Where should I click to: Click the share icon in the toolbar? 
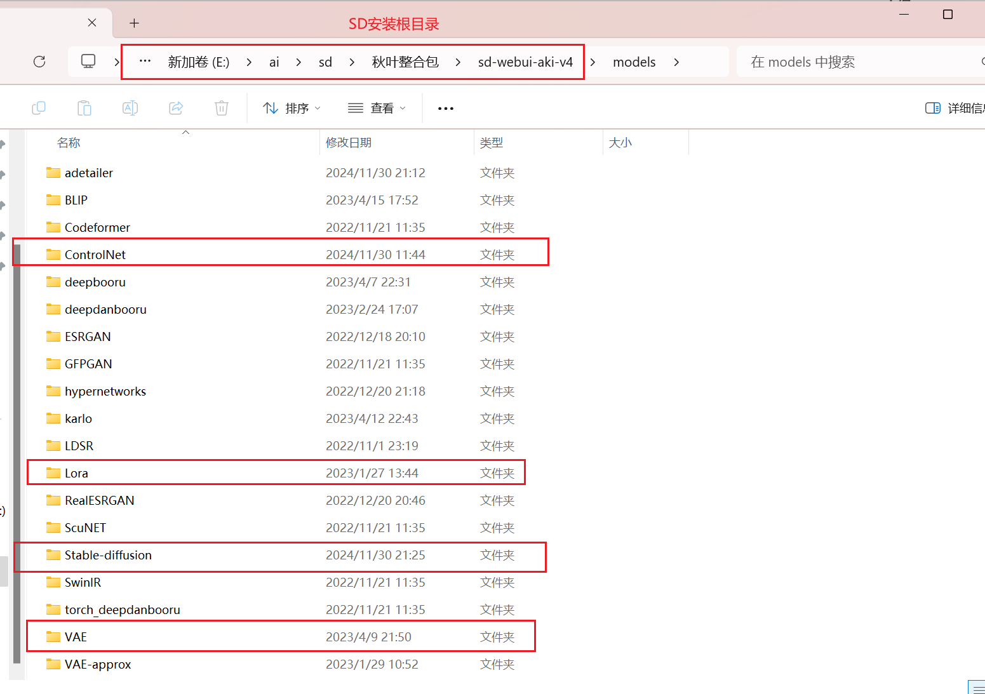coord(176,108)
